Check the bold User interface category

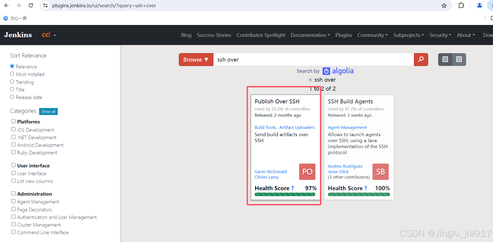13,165
